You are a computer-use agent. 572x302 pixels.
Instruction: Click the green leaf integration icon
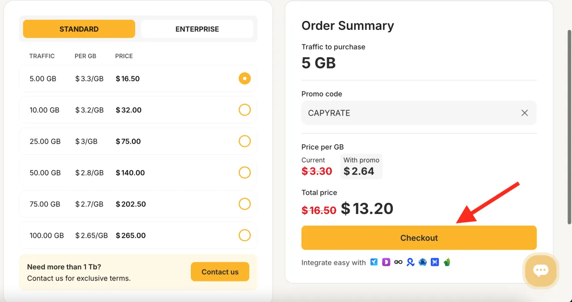point(447,262)
